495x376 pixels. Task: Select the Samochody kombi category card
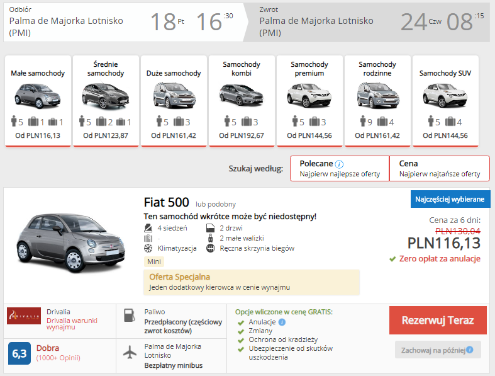(x=242, y=101)
